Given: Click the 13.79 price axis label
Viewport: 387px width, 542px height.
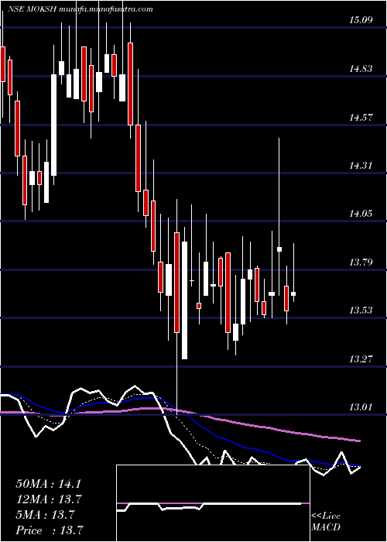Looking at the screenshot, I should (x=361, y=262).
